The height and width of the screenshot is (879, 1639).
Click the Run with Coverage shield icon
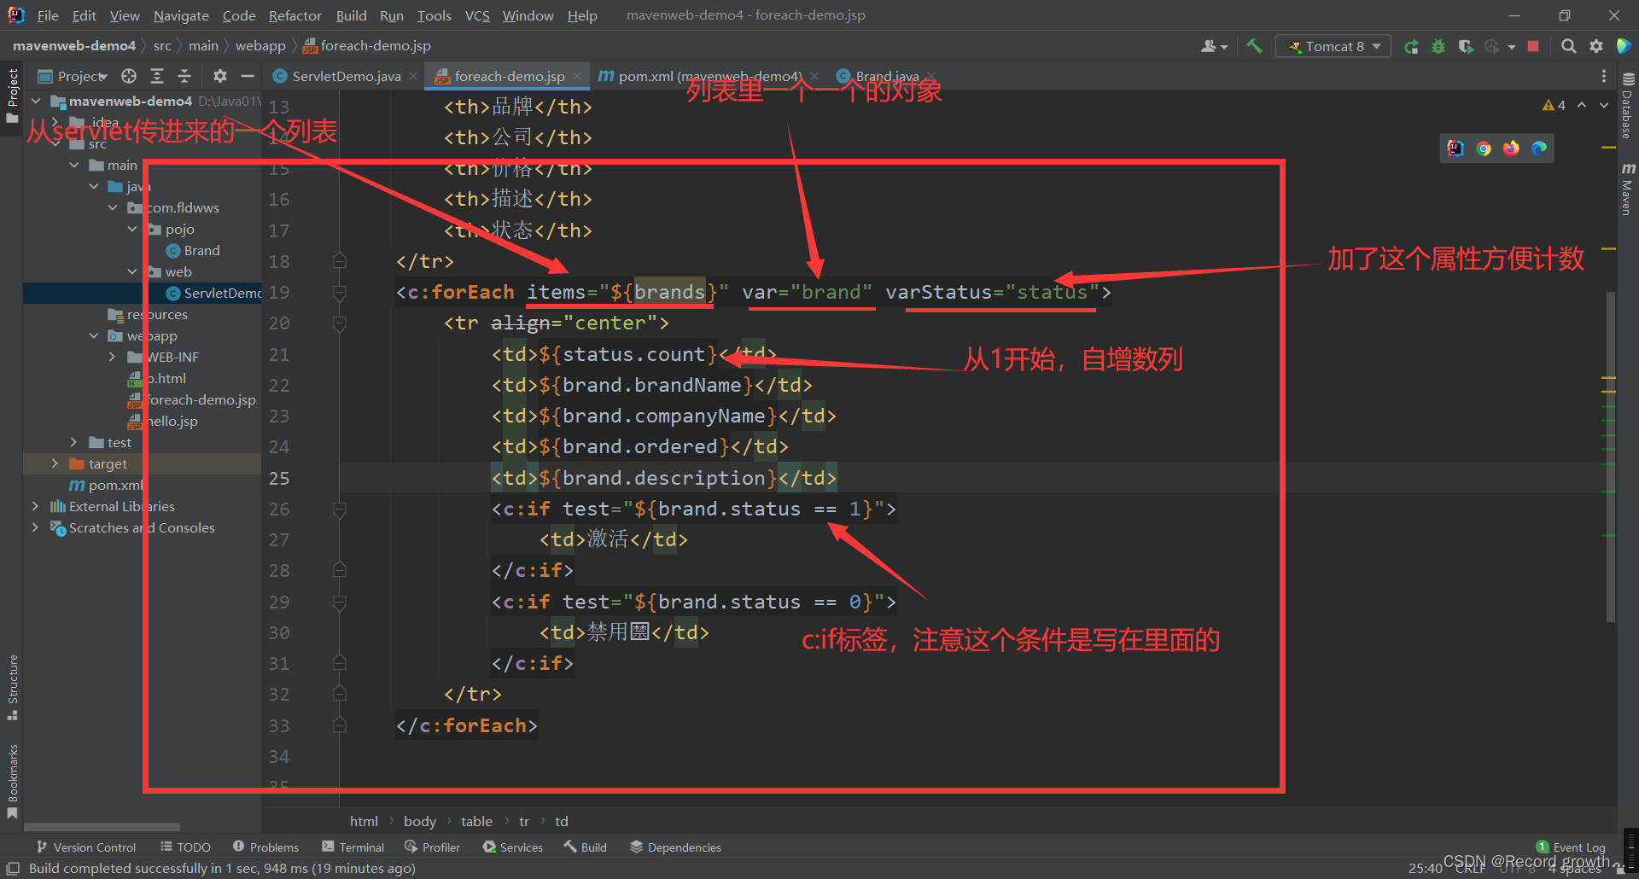point(1467,45)
